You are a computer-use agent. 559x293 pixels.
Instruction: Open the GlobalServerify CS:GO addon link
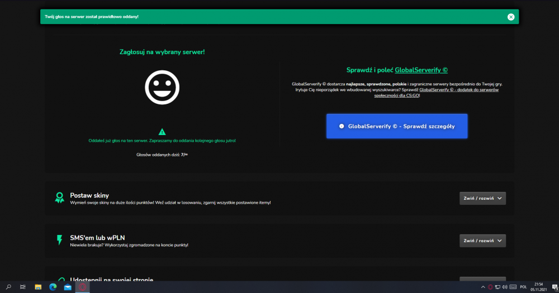[x=437, y=93]
